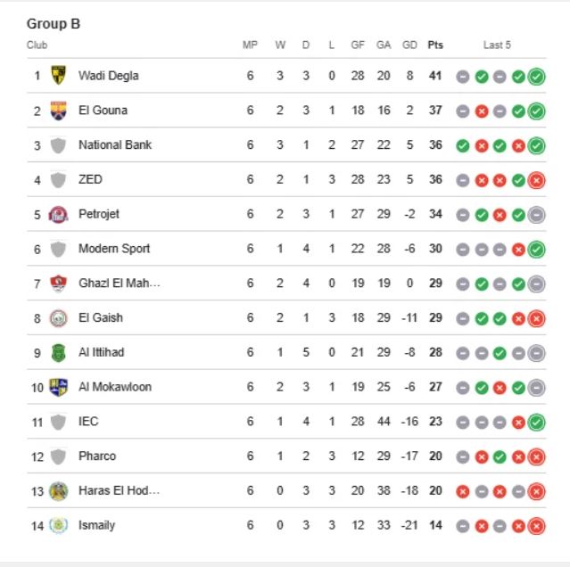
Task: Click Al Mokawloon club crest icon
Action: tap(59, 387)
